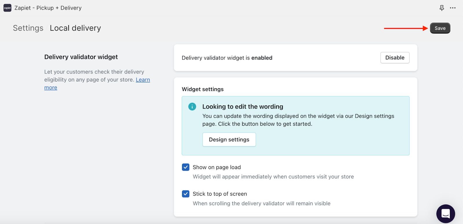This screenshot has width=463, height=224.
Task: Click the Zapiet app logo icon
Action: click(7, 8)
